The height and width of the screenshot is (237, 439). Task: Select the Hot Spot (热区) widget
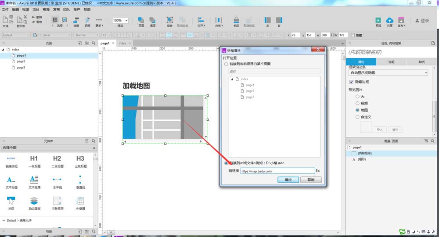pos(11,203)
